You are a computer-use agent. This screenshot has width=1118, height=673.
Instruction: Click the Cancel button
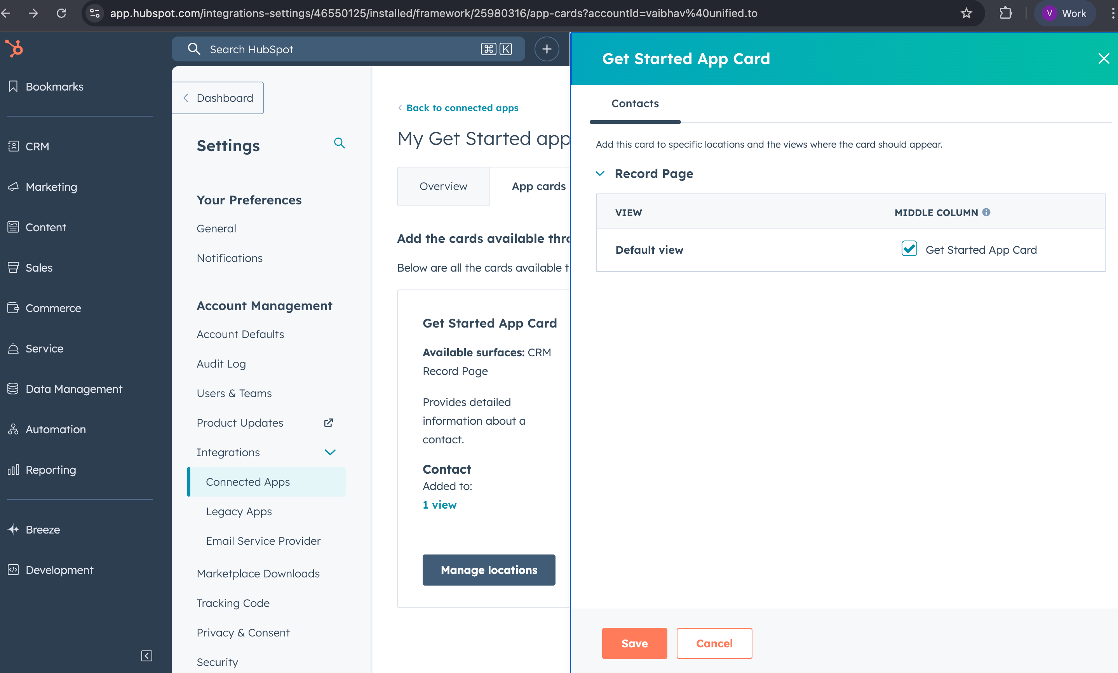(714, 643)
